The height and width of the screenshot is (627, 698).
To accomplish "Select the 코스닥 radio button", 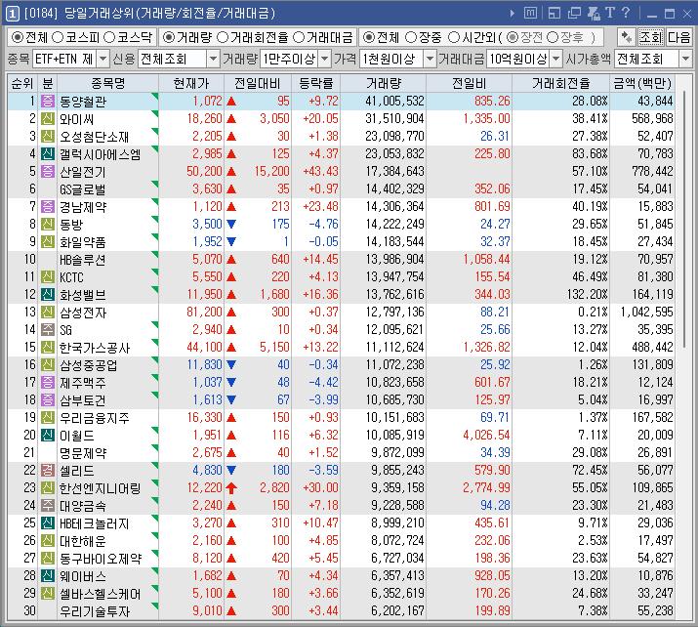I will (x=109, y=37).
